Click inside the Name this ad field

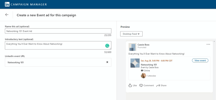pyautogui.click(x=58, y=31)
